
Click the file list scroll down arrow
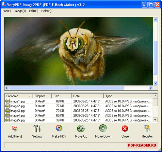click(155, 120)
